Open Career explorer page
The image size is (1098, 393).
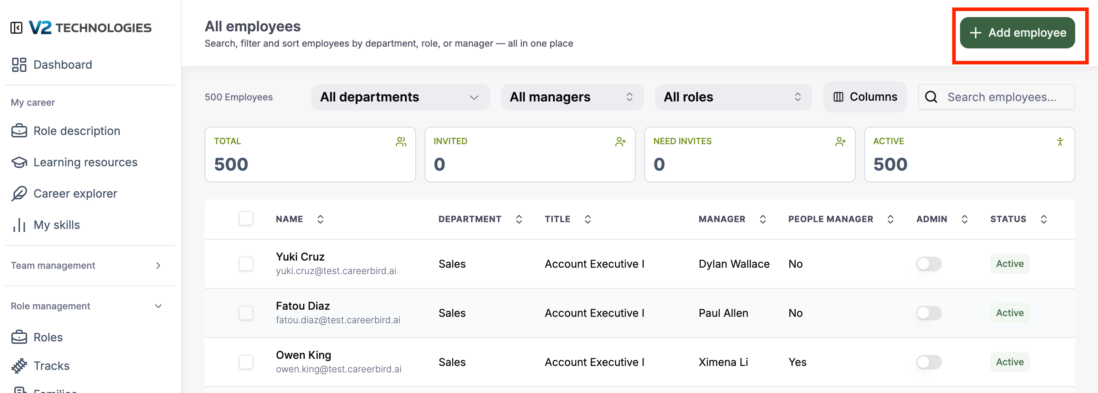[75, 193]
